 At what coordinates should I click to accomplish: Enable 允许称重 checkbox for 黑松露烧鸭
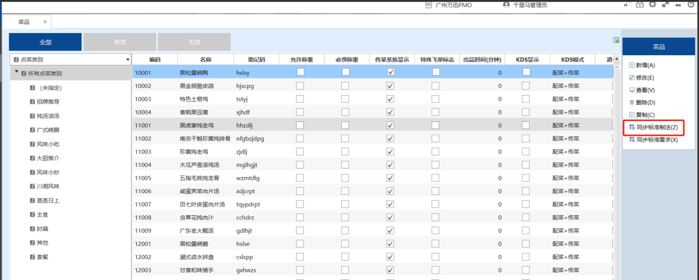[x=300, y=72]
